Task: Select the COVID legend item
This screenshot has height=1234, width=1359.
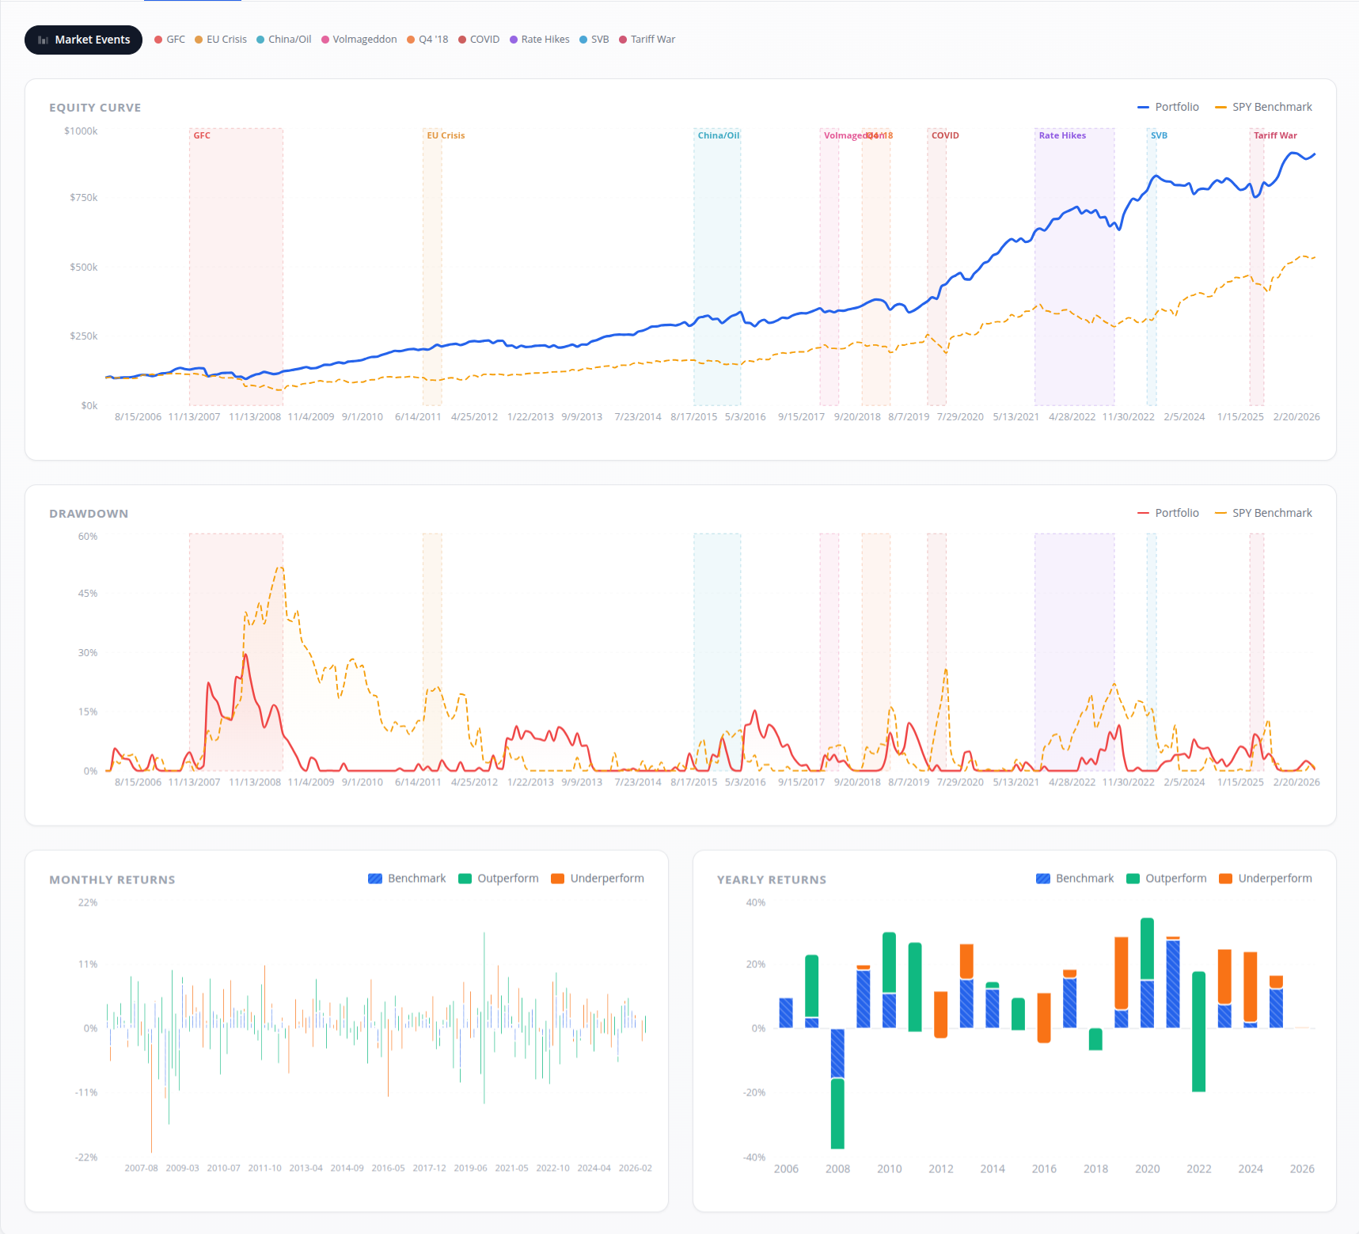Action: (x=479, y=40)
